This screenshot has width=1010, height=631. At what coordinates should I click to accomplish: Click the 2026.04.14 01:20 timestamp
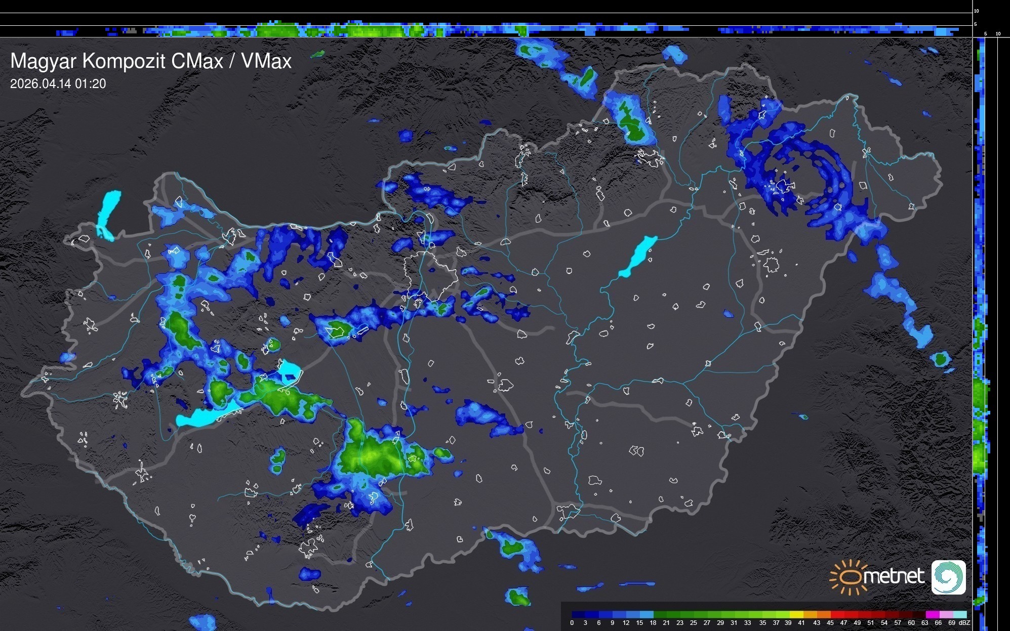click(58, 84)
